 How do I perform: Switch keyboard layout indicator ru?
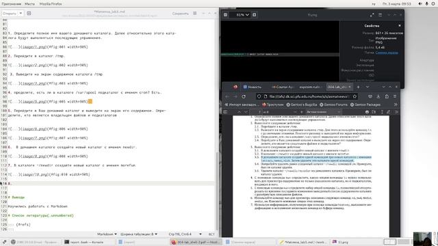[374, 4]
